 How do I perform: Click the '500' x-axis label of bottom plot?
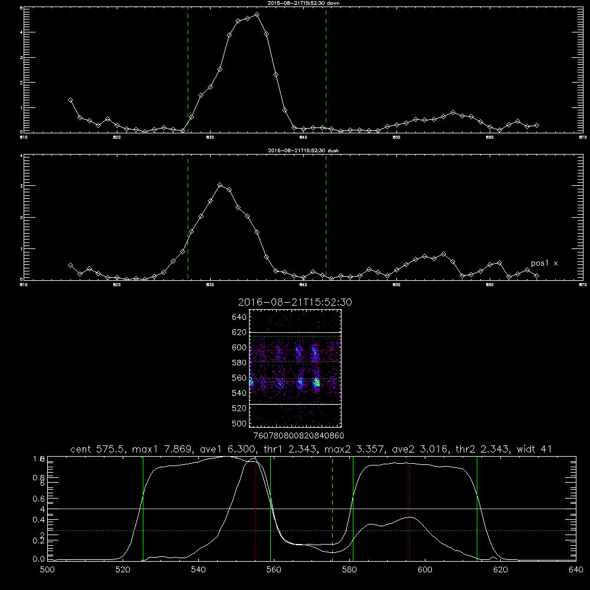click(x=47, y=570)
